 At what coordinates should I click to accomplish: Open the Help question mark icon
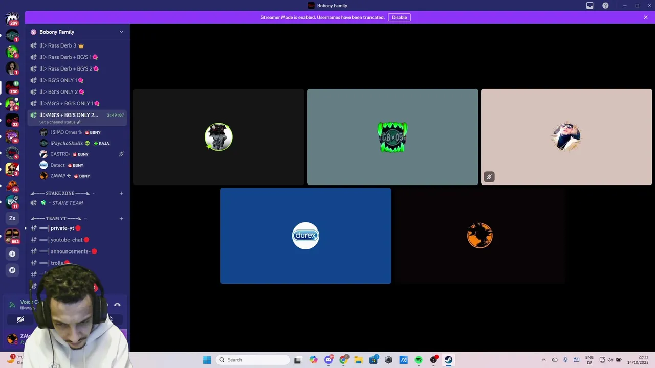pyautogui.click(x=605, y=6)
